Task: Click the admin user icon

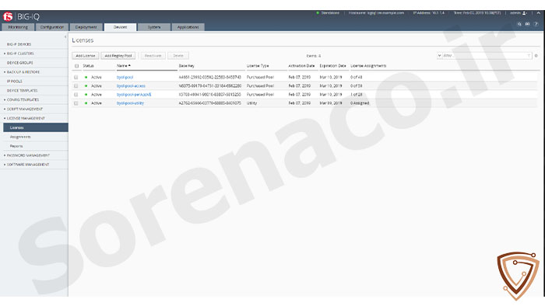Action: 525,13
